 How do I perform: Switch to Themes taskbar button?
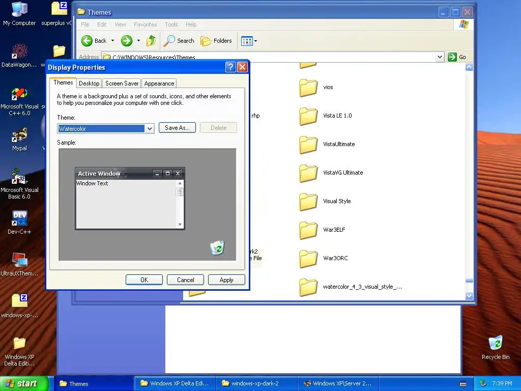click(x=94, y=384)
